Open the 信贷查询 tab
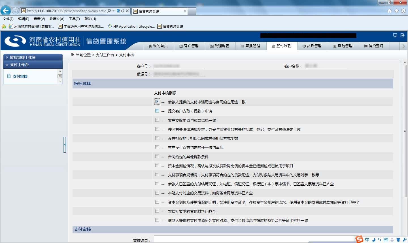The height and width of the screenshot is (243, 408). click(374, 46)
